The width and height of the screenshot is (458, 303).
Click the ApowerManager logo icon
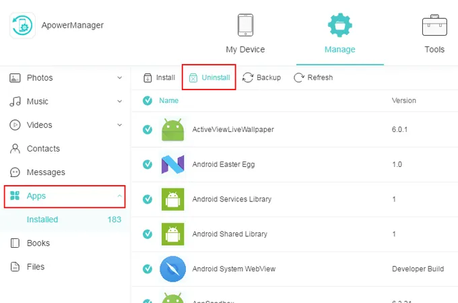(x=22, y=26)
